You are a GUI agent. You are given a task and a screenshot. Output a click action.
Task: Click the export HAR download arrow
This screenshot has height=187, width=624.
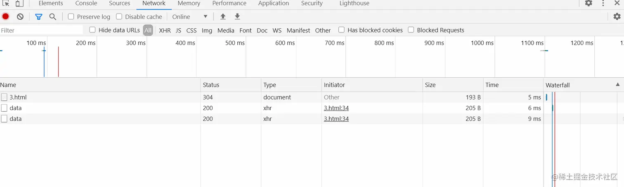(x=237, y=16)
